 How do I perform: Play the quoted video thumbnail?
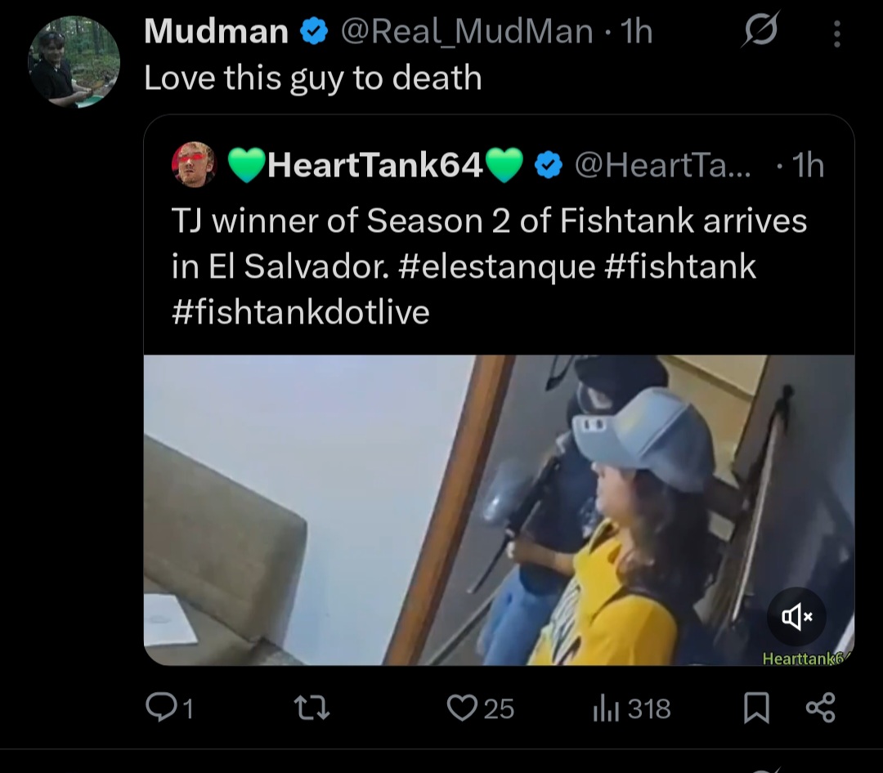[x=499, y=510]
